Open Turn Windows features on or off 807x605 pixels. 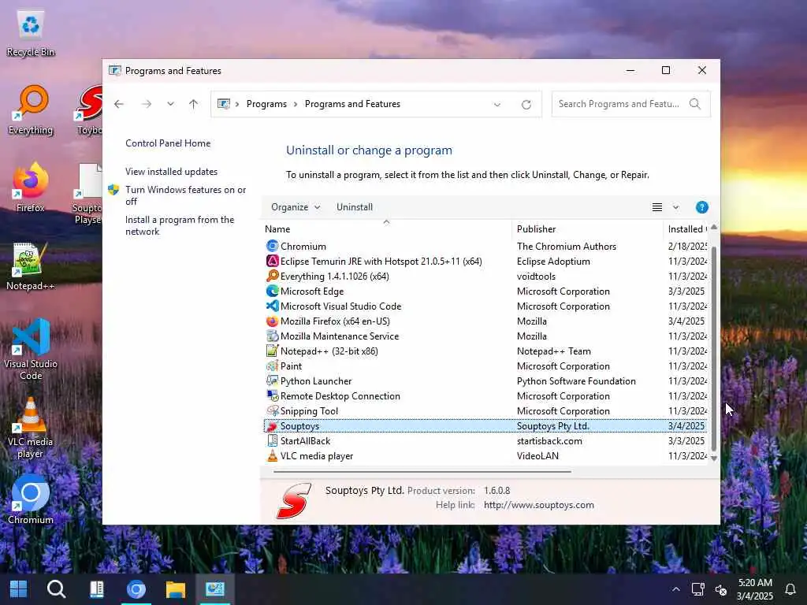coord(185,195)
